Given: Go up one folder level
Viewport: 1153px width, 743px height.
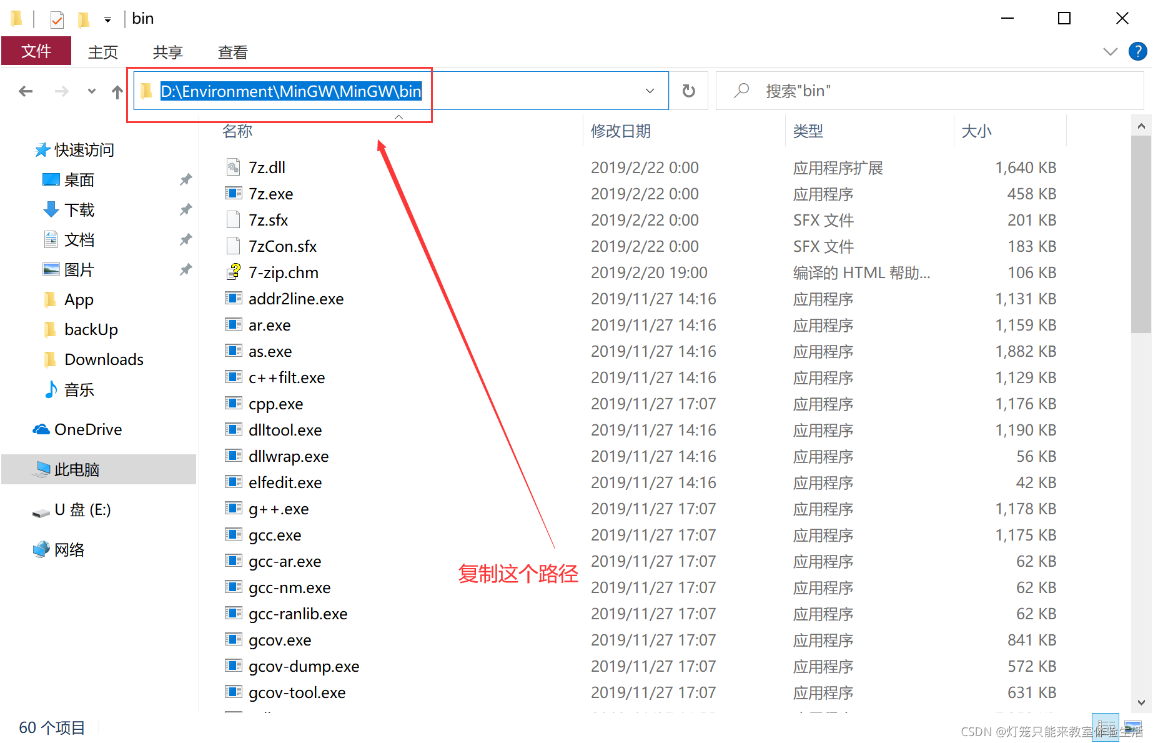Looking at the screenshot, I should 117,92.
